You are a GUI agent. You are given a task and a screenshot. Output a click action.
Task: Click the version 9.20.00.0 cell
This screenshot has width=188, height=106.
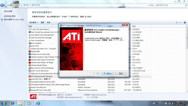(x=136, y=29)
